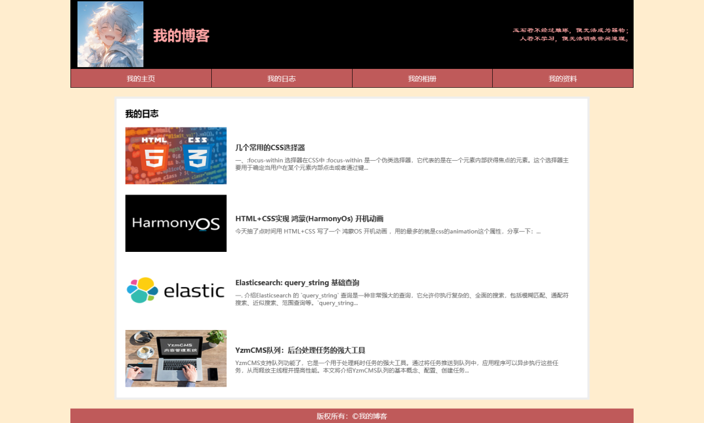The image size is (704, 423).
Task: Read the HTML+CSS实现 鸿蒙 开机动画 post
Action: coord(309,219)
